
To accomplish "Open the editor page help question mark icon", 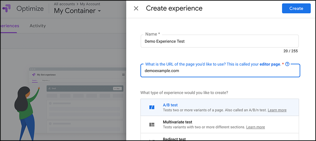I will (287, 64).
